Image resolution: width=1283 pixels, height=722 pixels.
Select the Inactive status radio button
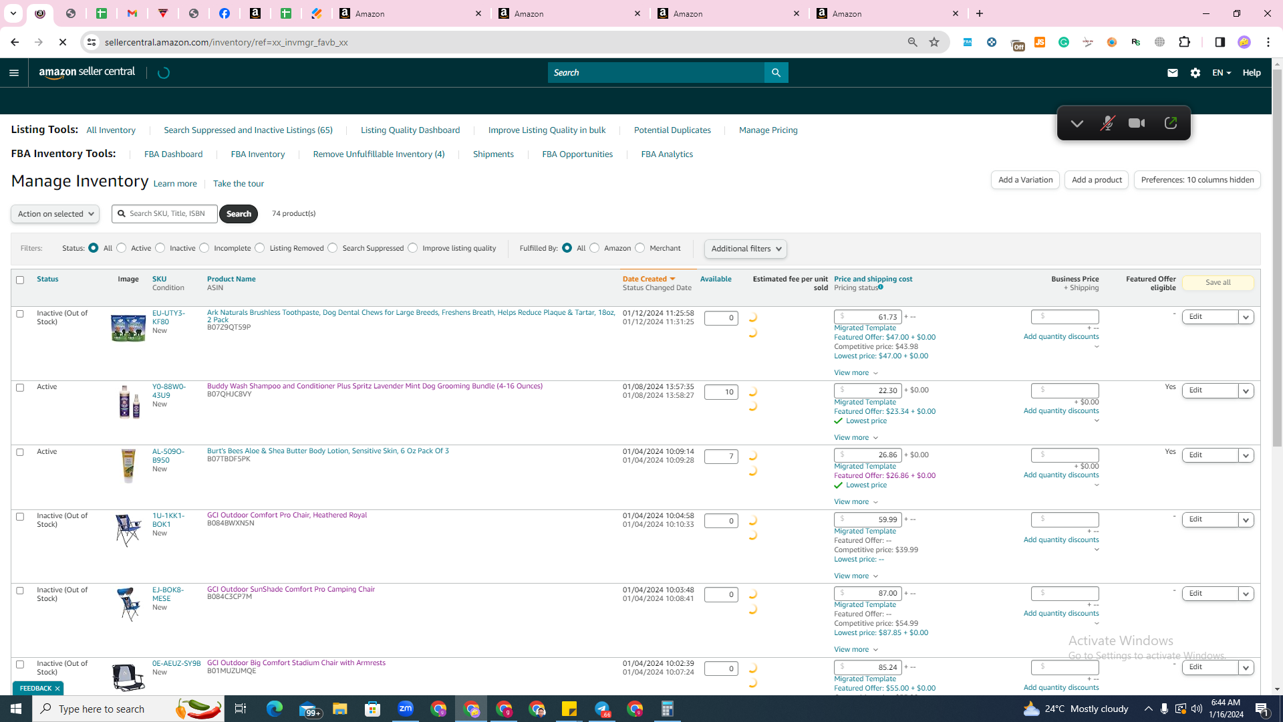click(160, 248)
